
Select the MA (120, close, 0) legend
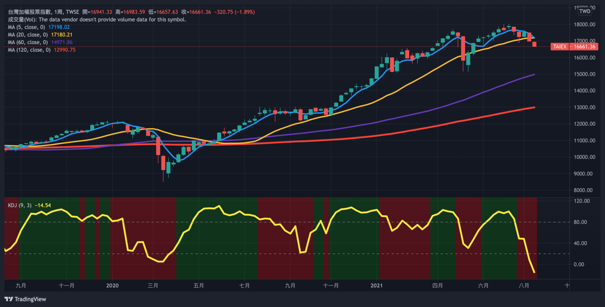click(29, 50)
